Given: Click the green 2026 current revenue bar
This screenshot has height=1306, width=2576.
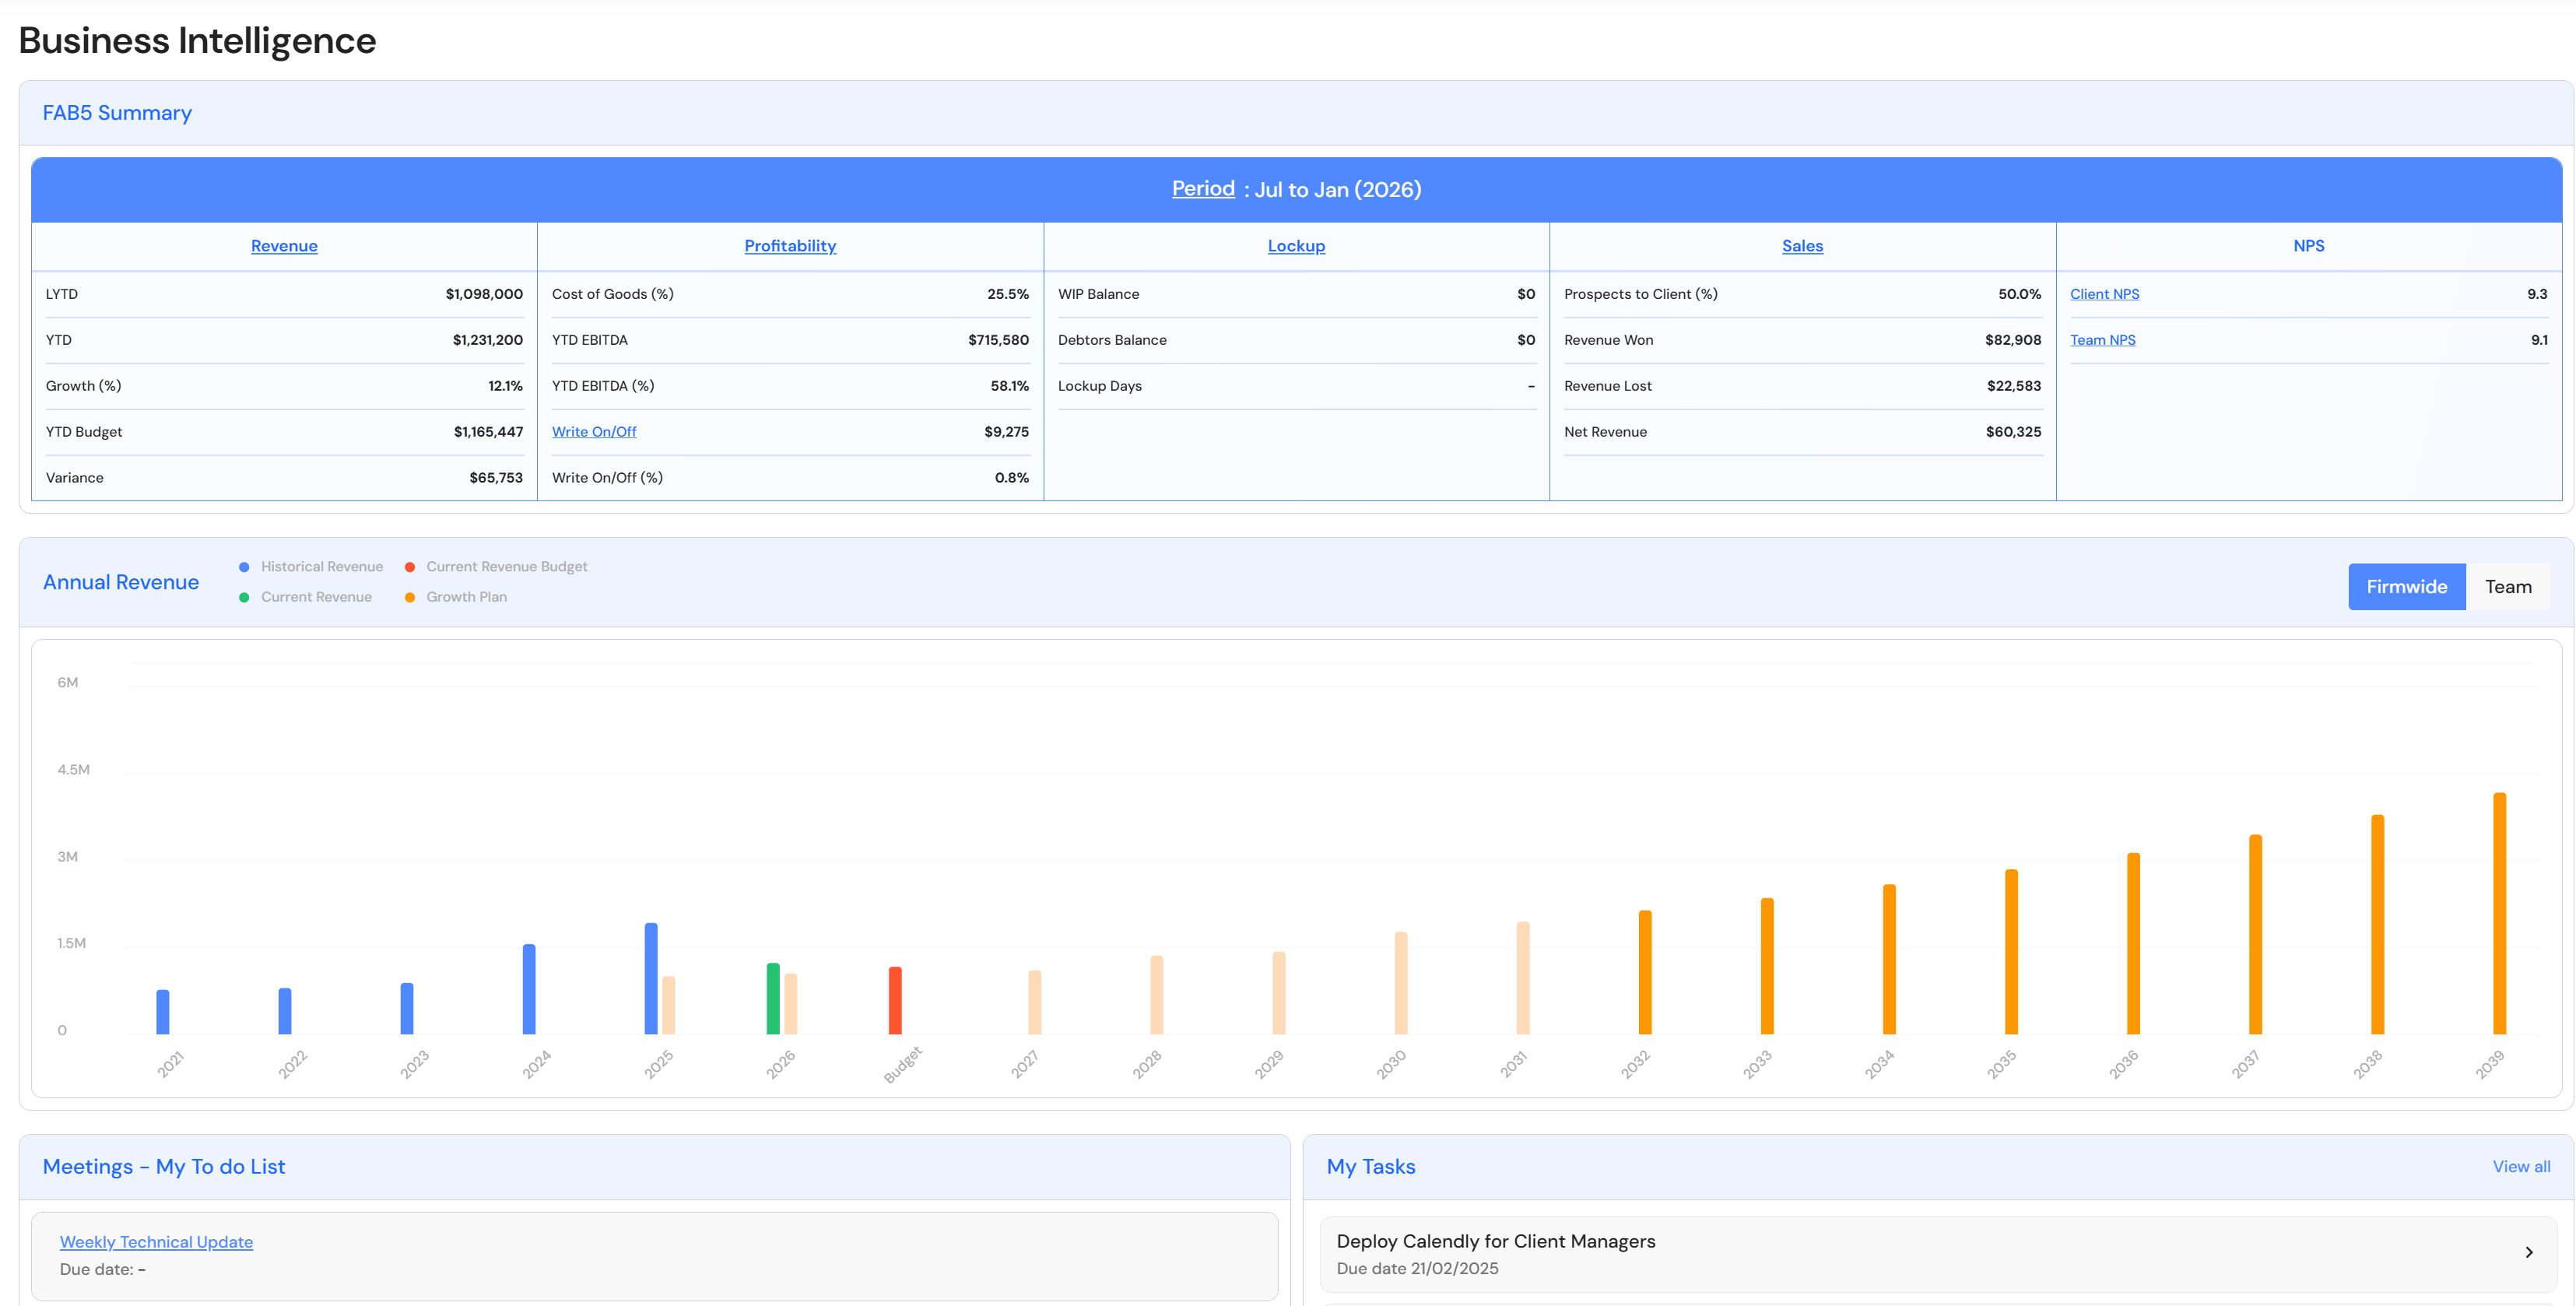Looking at the screenshot, I should 773,998.
